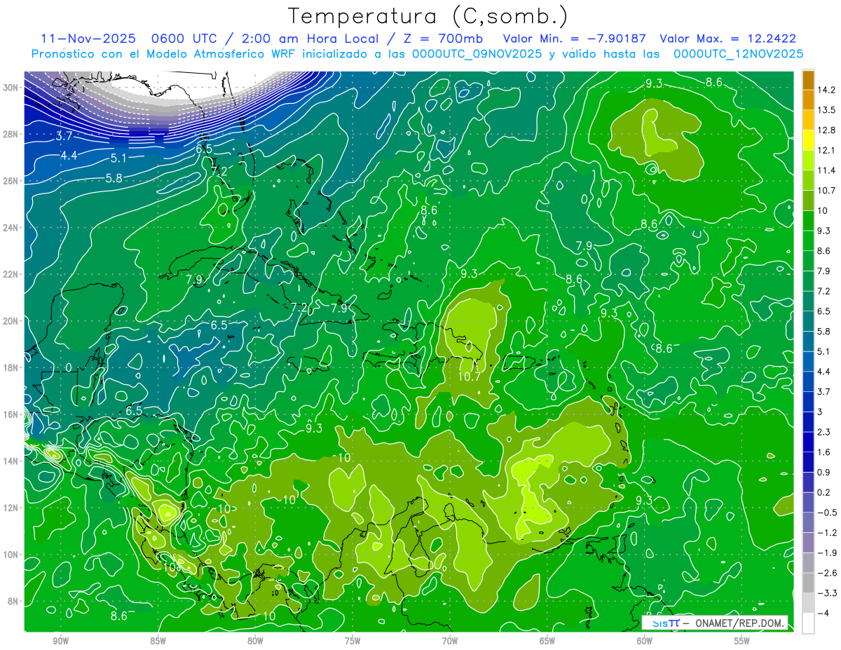Click the legend label '0.9'
This screenshot has height=650, width=841.
pyautogui.click(x=823, y=473)
